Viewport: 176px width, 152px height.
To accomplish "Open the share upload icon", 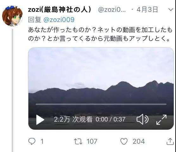I will coord(170,142).
